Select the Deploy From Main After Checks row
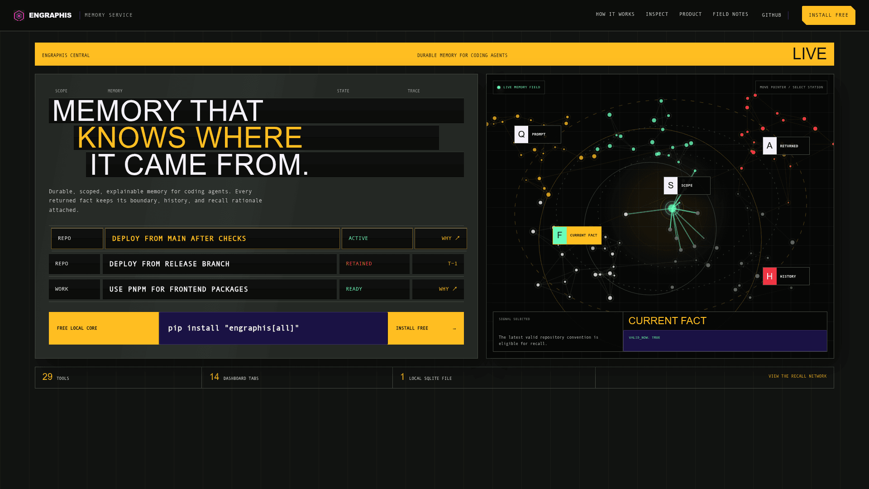This screenshot has width=869, height=489. click(259, 239)
